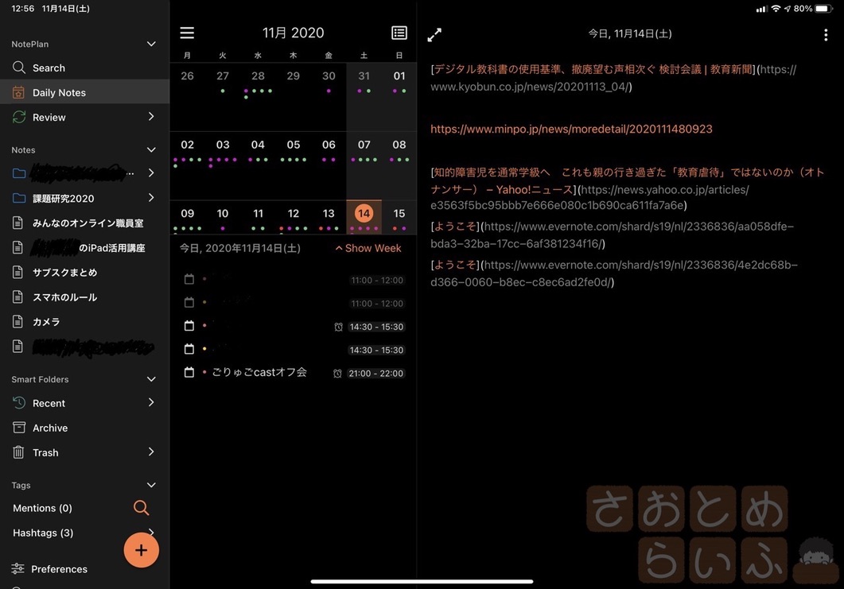This screenshot has height=589, width=844.
Task: Click the 今日, 2020年11月14日(土) agenda header
Action: point(240,248)
